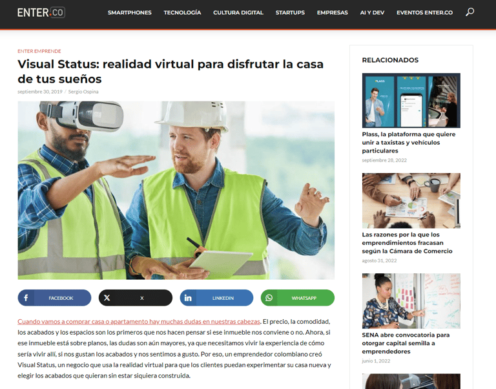
Task: Click the 'agosto 31, 2022' date
Action: click(379, 260)
